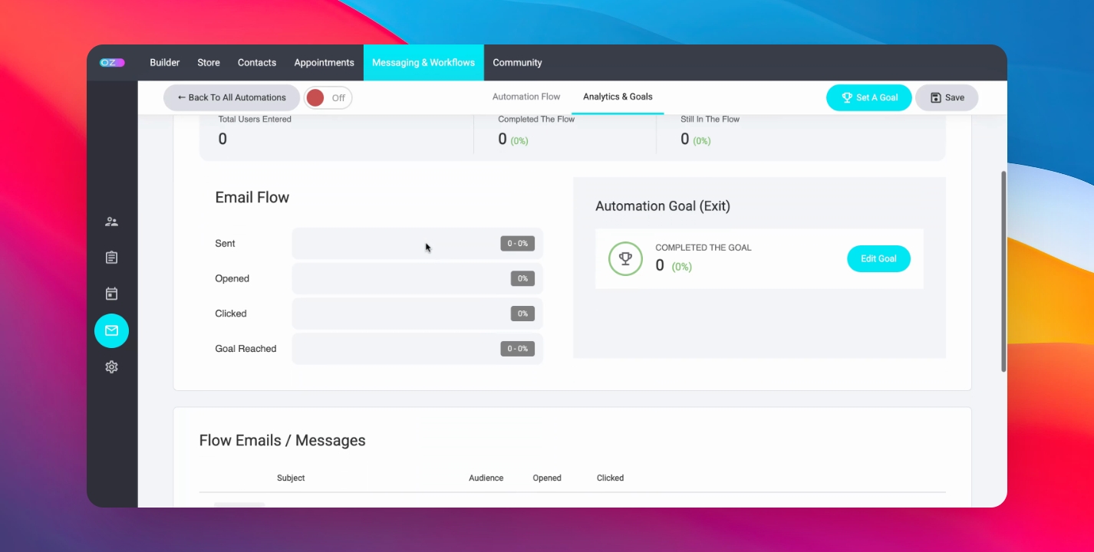The width and height of the screenshot is (1094, 552).
Task: Click the trophy icon beside Completed The Goal
Action: pos(625,259)
